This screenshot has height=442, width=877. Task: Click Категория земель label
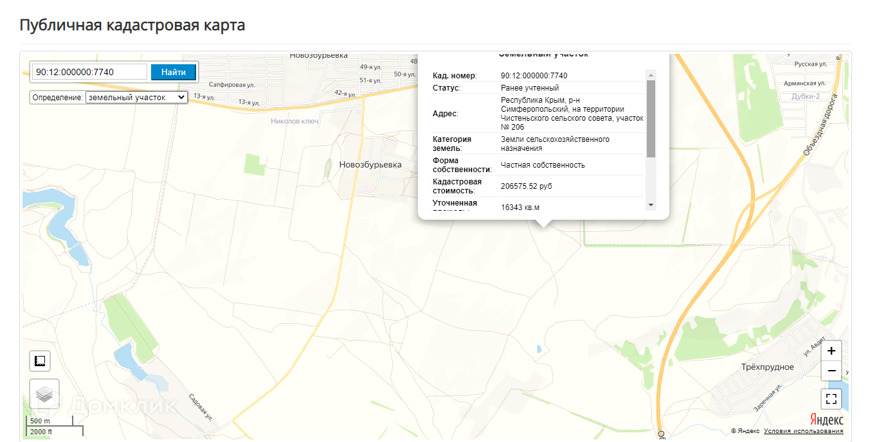(452, 144)
